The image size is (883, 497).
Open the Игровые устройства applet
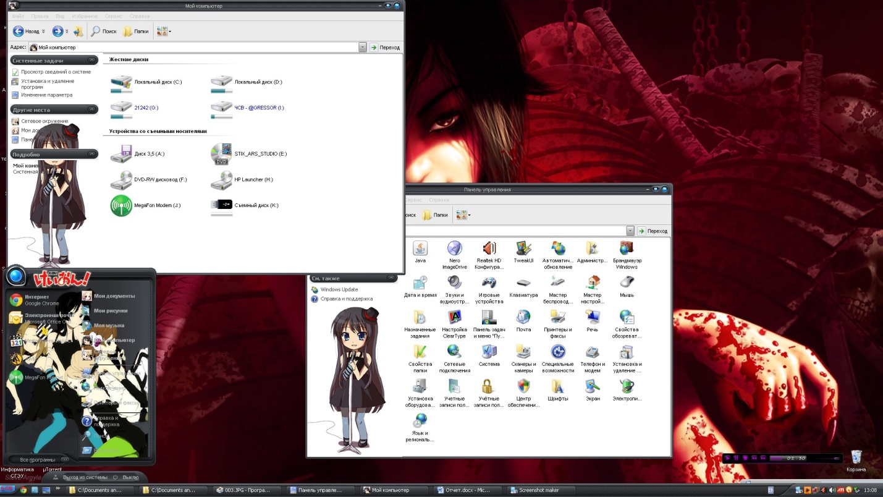coord(489,290)
